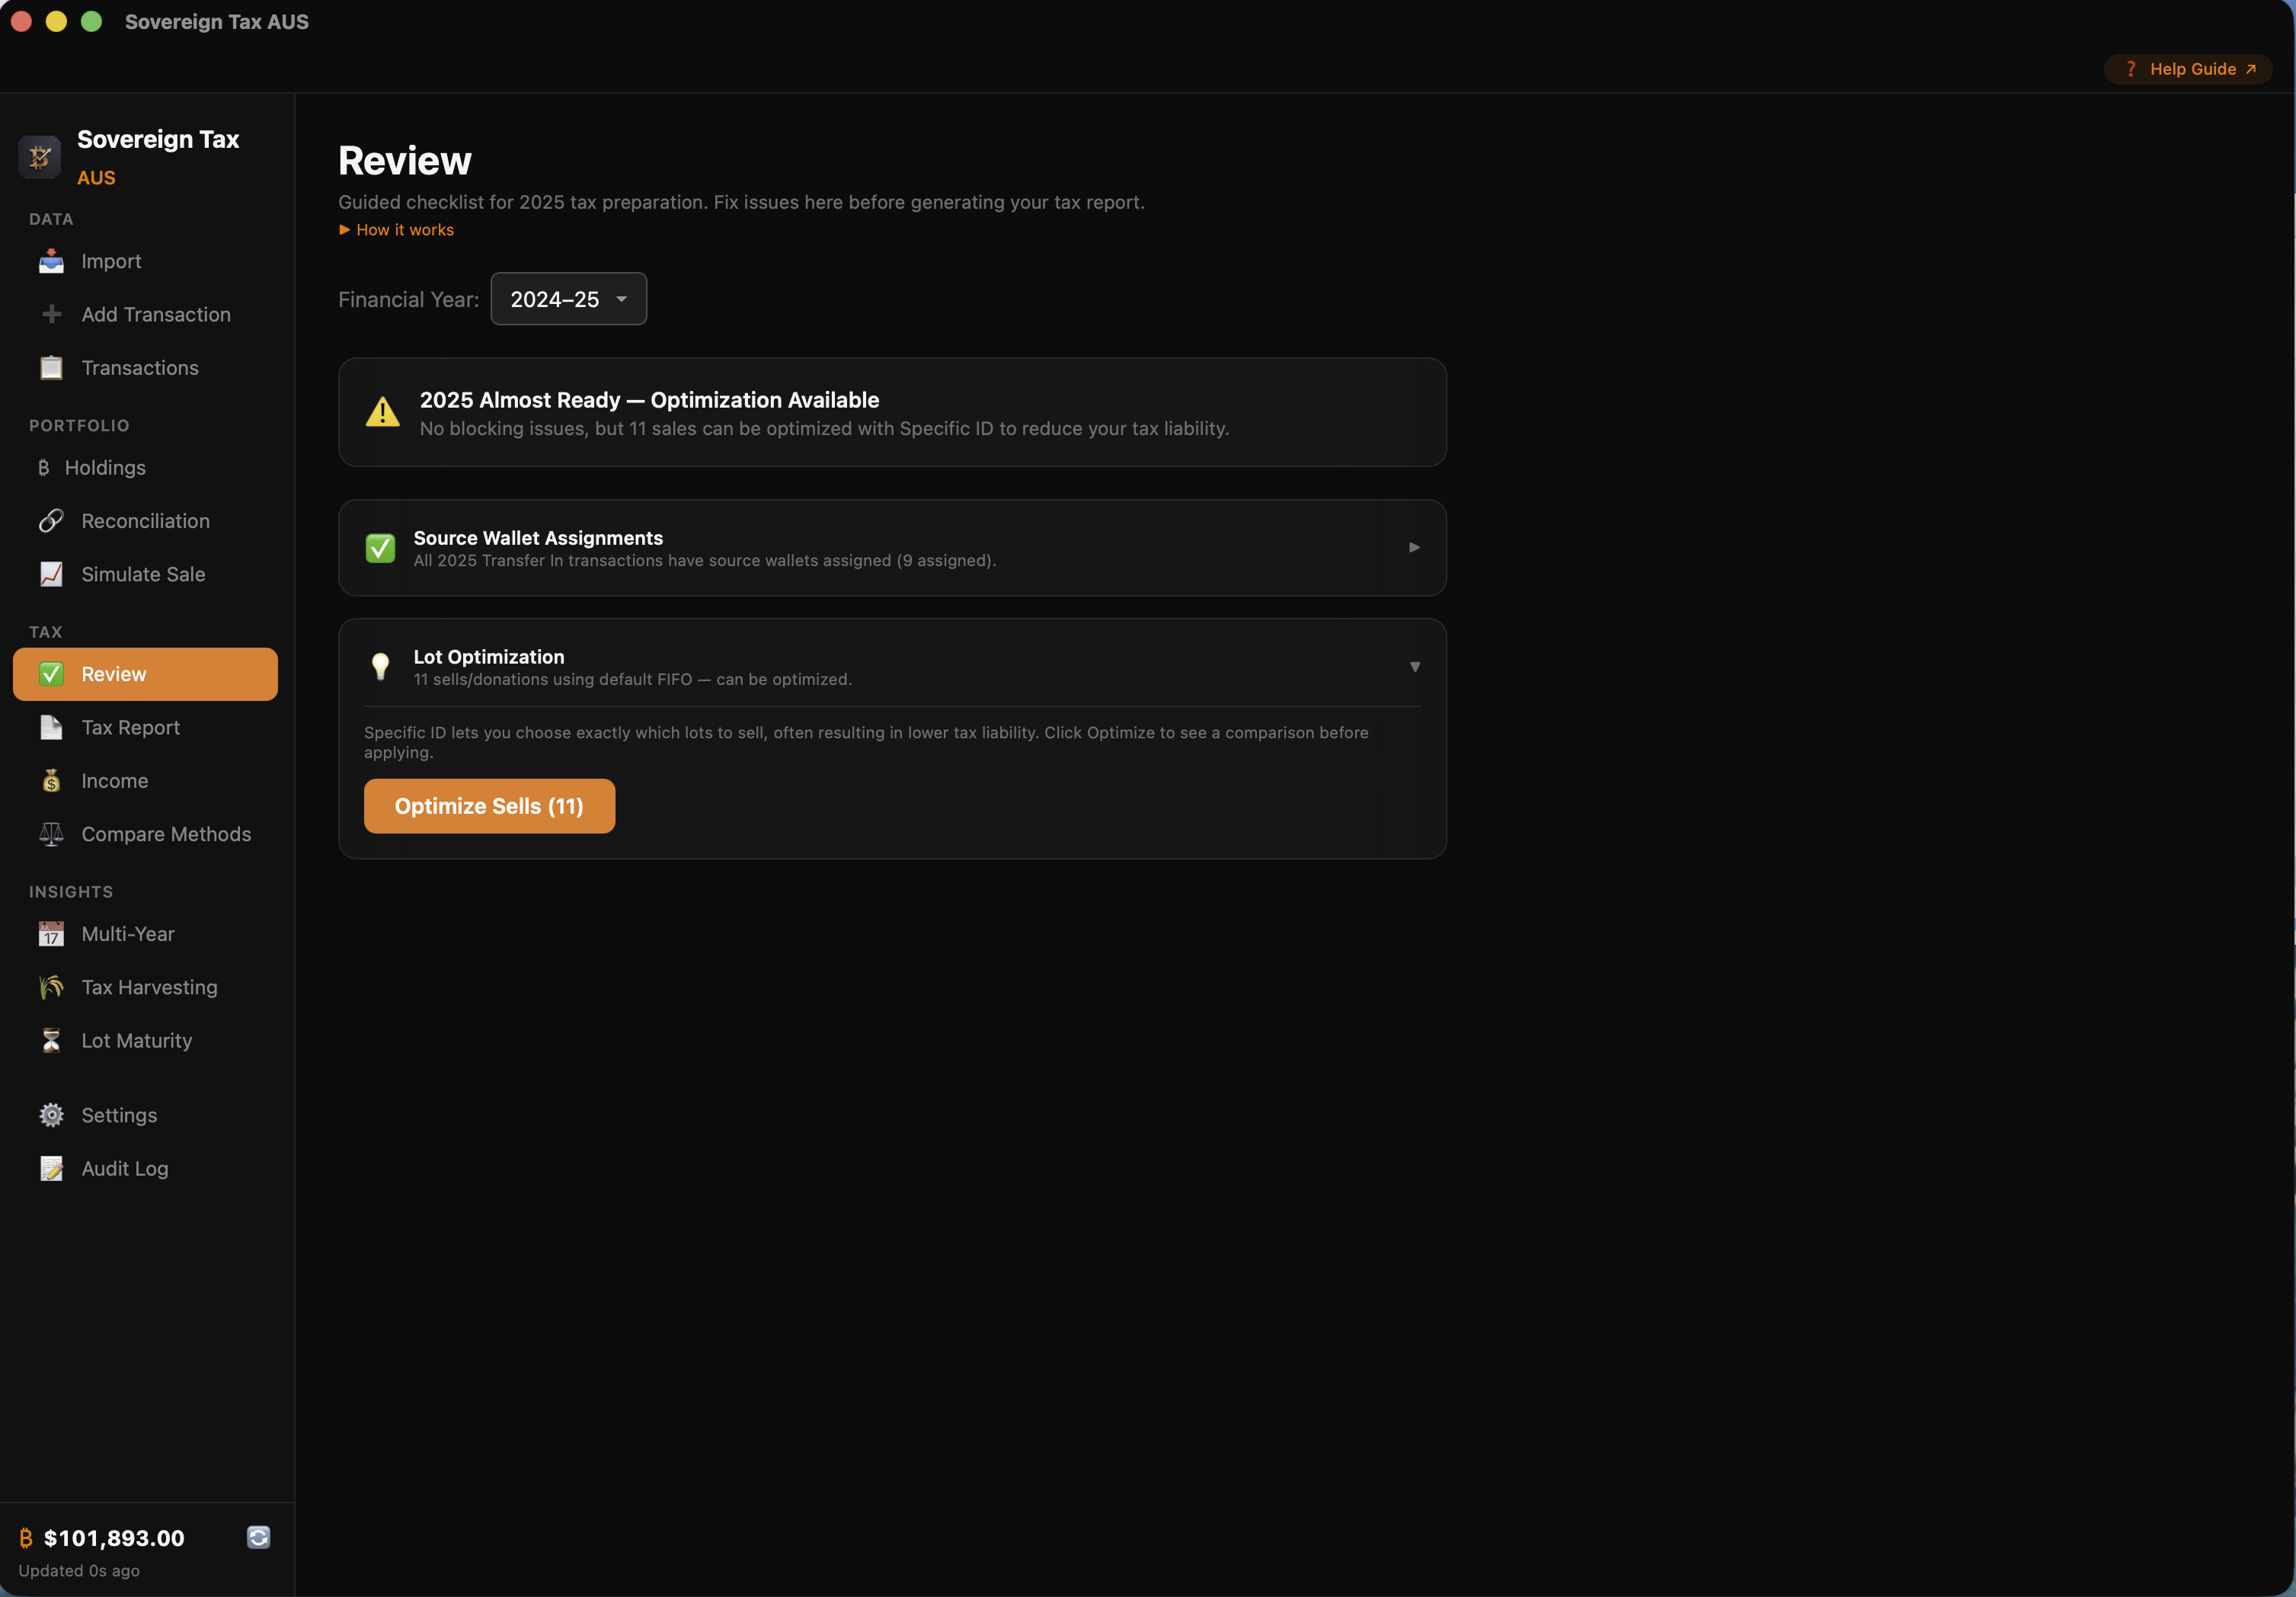This screenshot has width=2296, height=1597.
Task: Click the green Source Wallet Assignments checkmark
Action: [x=380, y=548]
